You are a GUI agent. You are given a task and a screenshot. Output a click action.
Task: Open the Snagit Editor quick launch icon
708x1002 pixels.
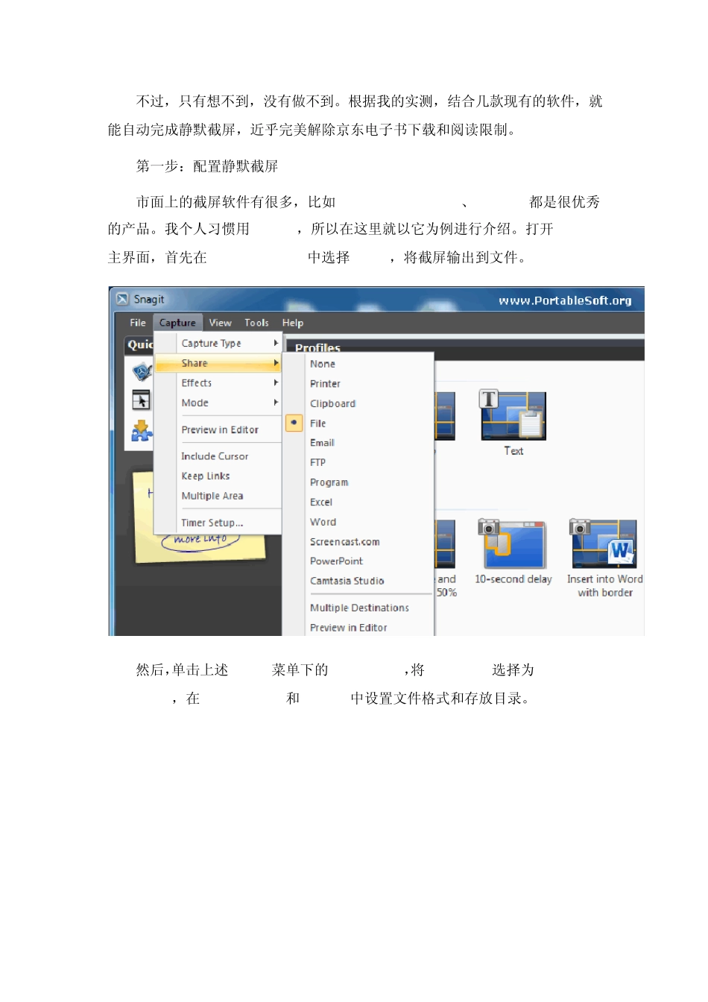click(142, 371)
